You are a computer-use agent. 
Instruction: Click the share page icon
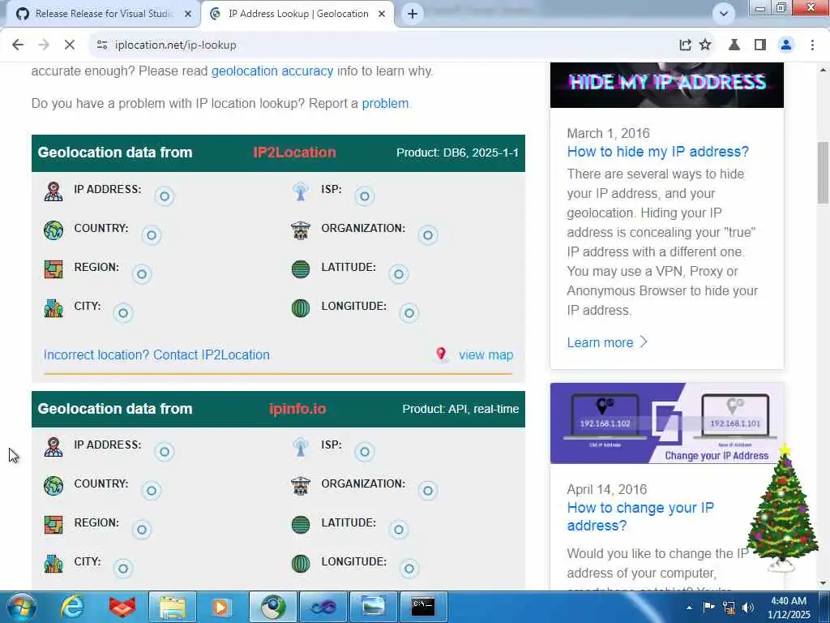(x=685, y=45)
